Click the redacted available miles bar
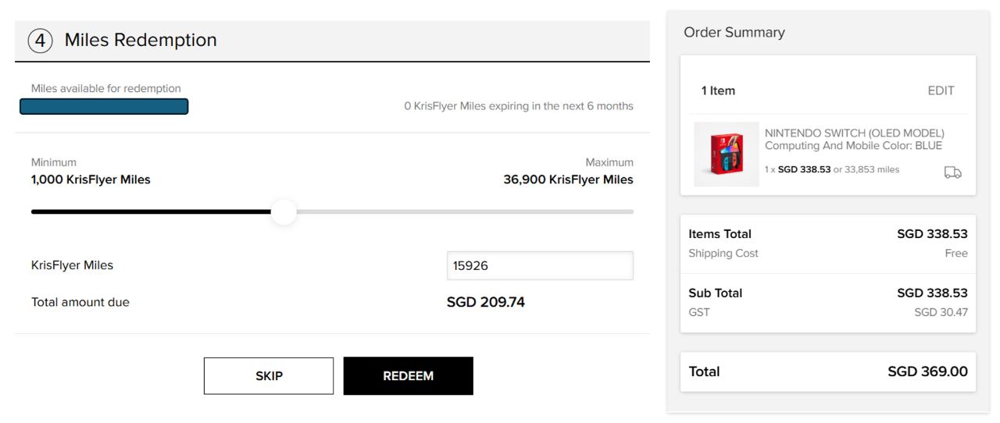 104,106
